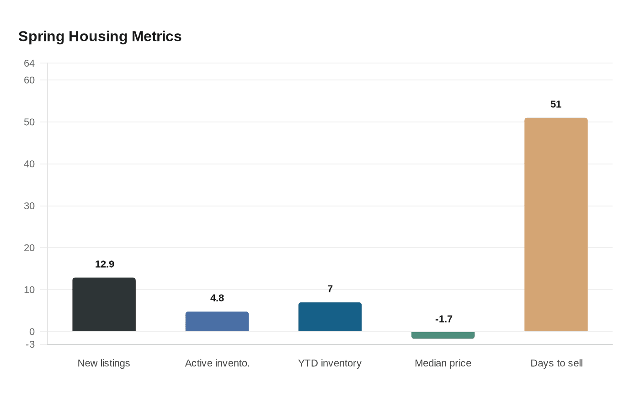The height and width of the screenshot is (402, 640).
Task: Click the 64 tick on the y-axis
Action: pyautogui.click(x=29, y=63)
